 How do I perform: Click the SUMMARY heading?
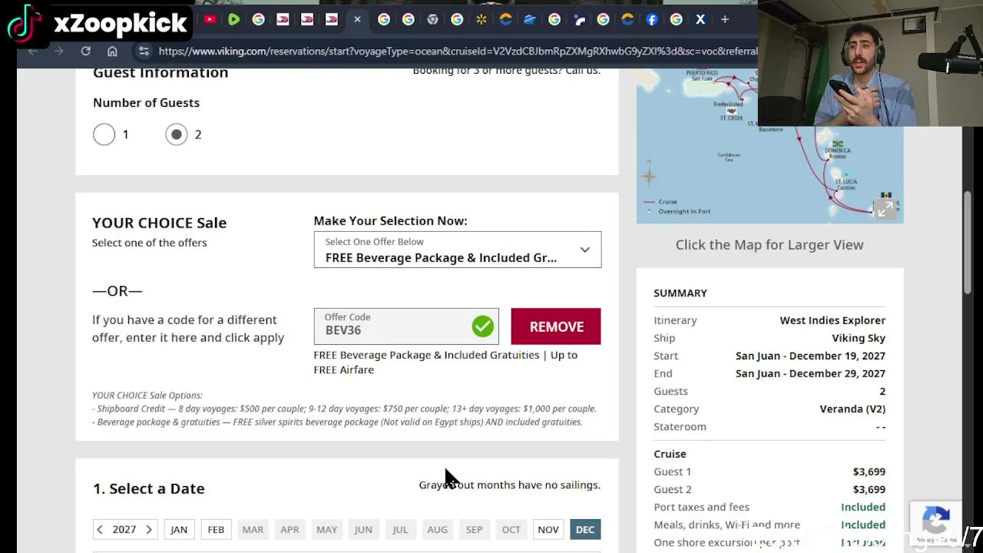click(x=680, y=293)
